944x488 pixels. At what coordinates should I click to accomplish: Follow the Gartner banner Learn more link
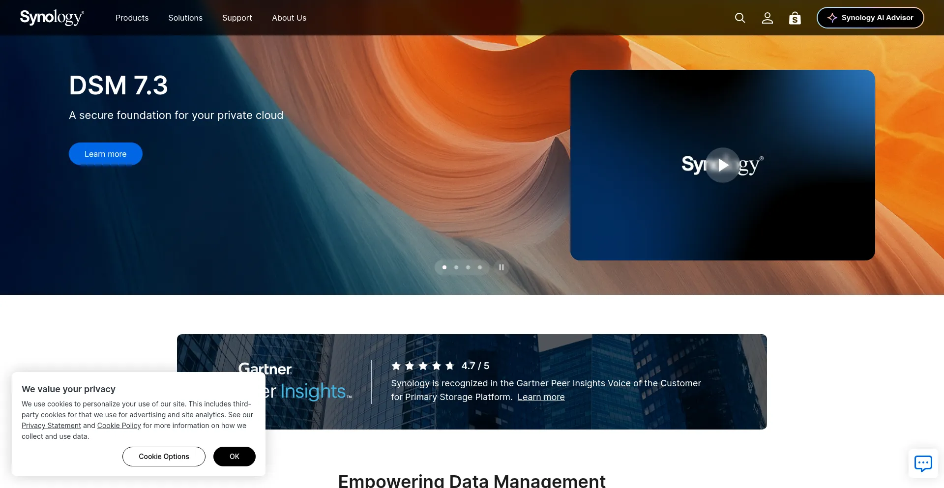pyautogui.click(x=541, y=397)
